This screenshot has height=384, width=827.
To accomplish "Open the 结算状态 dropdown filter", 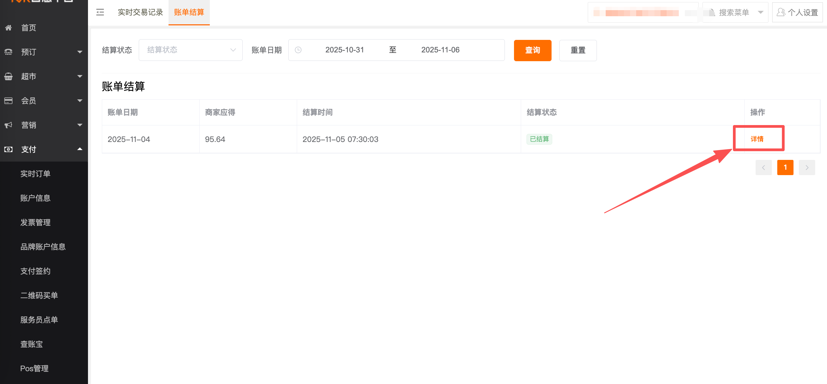I will point(191,50).
